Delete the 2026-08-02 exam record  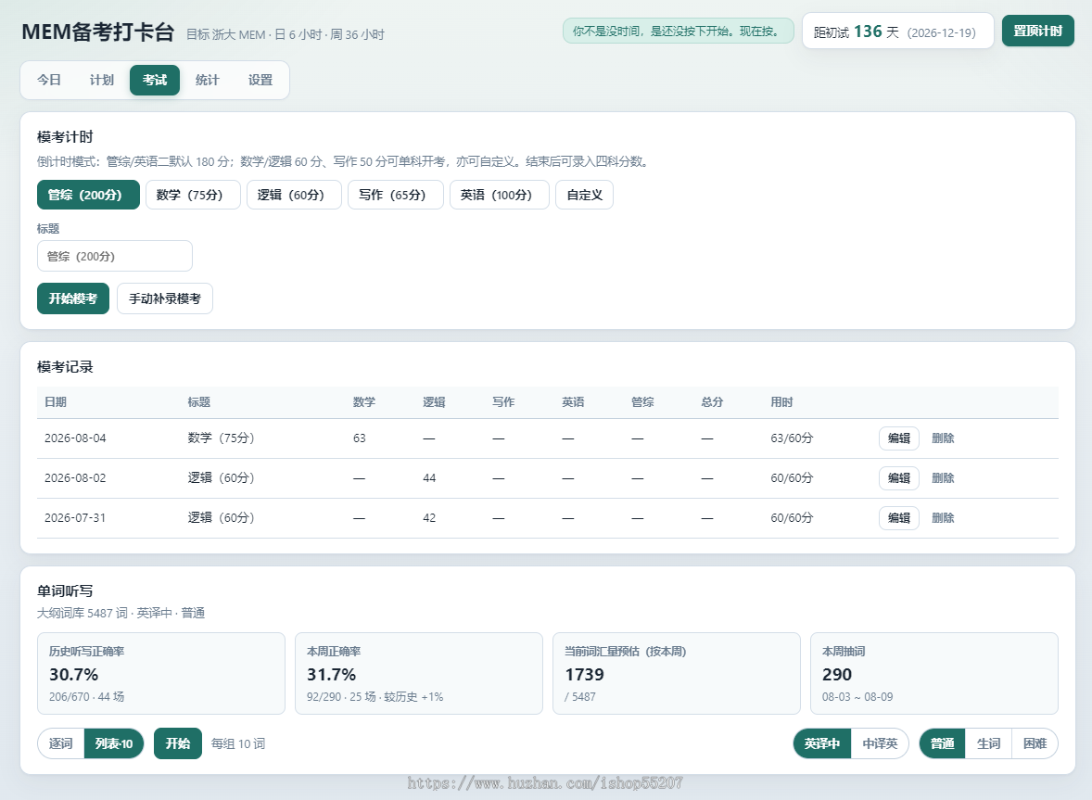[x=943, y=478]
